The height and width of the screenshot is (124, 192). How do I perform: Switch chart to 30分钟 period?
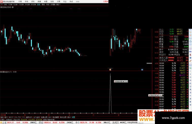tap(27, 5)
